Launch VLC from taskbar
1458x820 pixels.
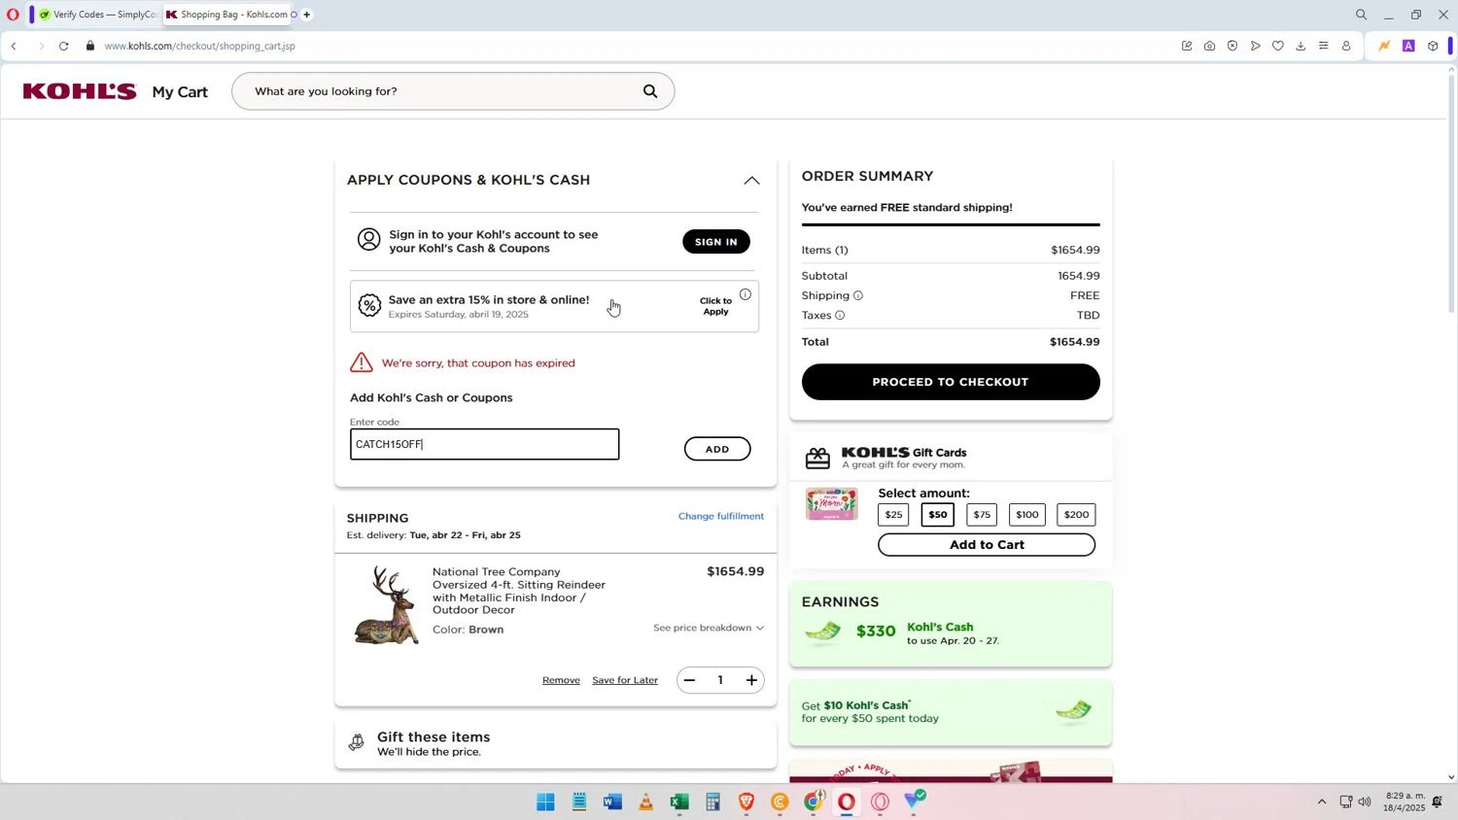645,802
